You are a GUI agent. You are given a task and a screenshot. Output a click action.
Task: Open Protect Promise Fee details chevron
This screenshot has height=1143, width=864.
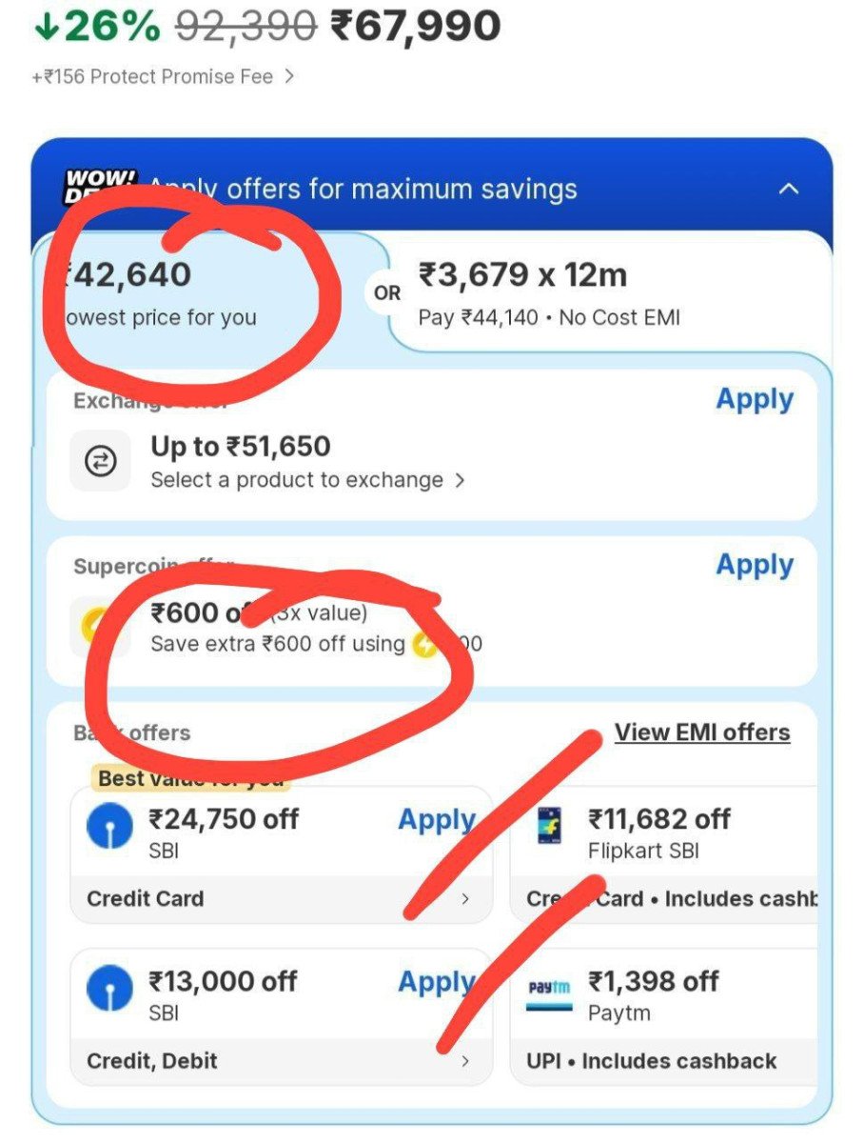coord(289,76)
